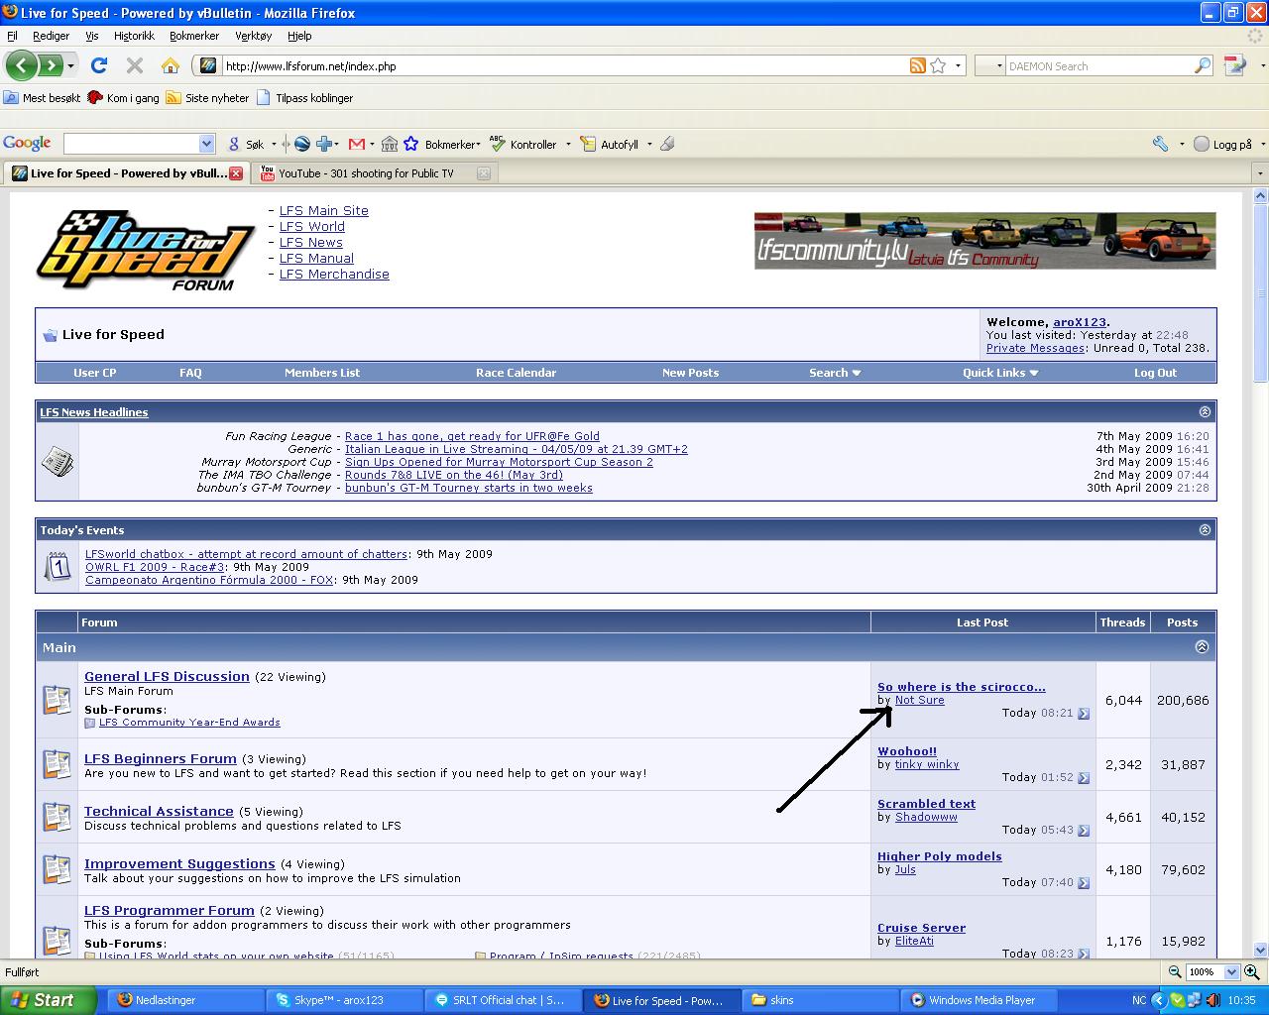1269x1015 pixels.
Task: Open the Mest besøkt bookmarks folder
Action: 43,98
